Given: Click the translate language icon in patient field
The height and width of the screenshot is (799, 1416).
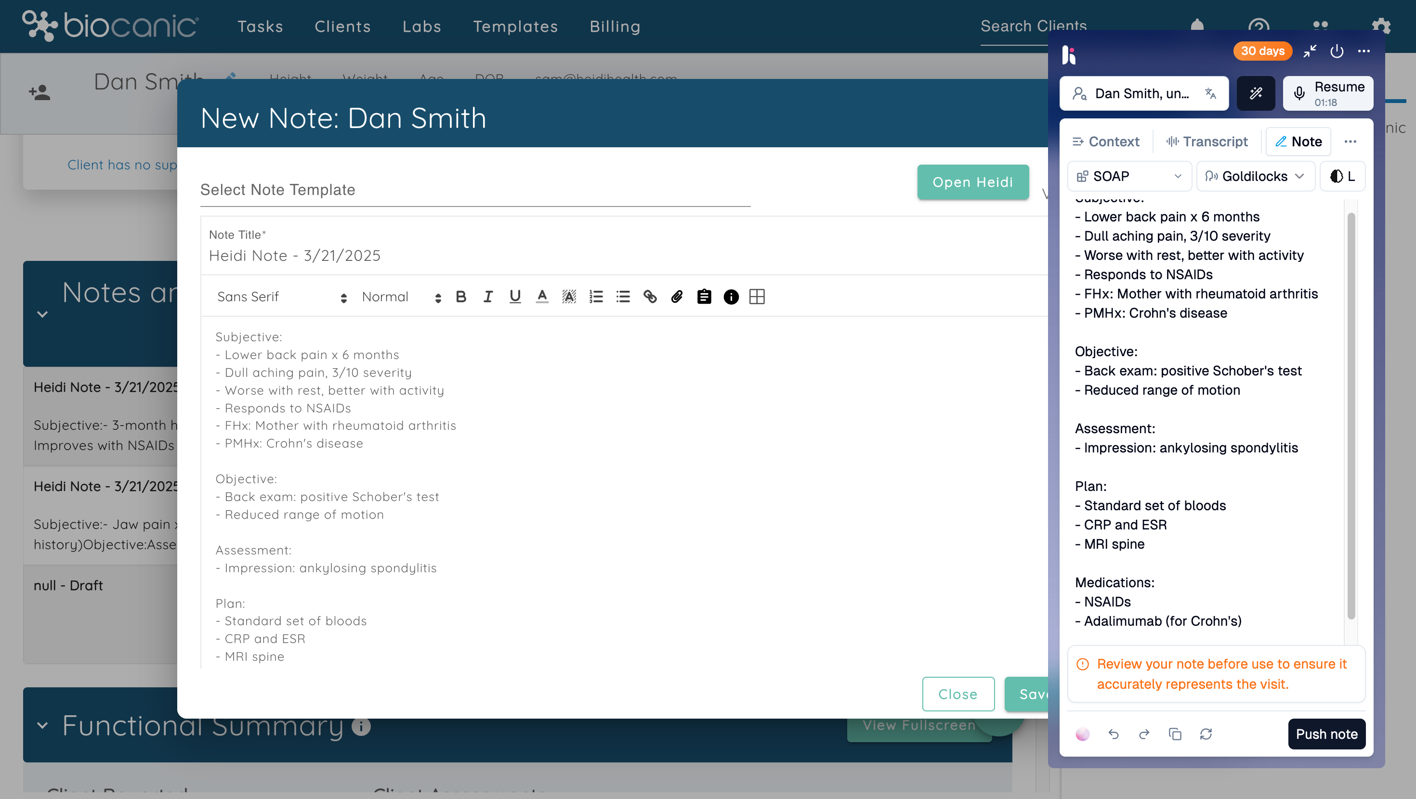Looking at the screenshot, I should (1210, 93).
